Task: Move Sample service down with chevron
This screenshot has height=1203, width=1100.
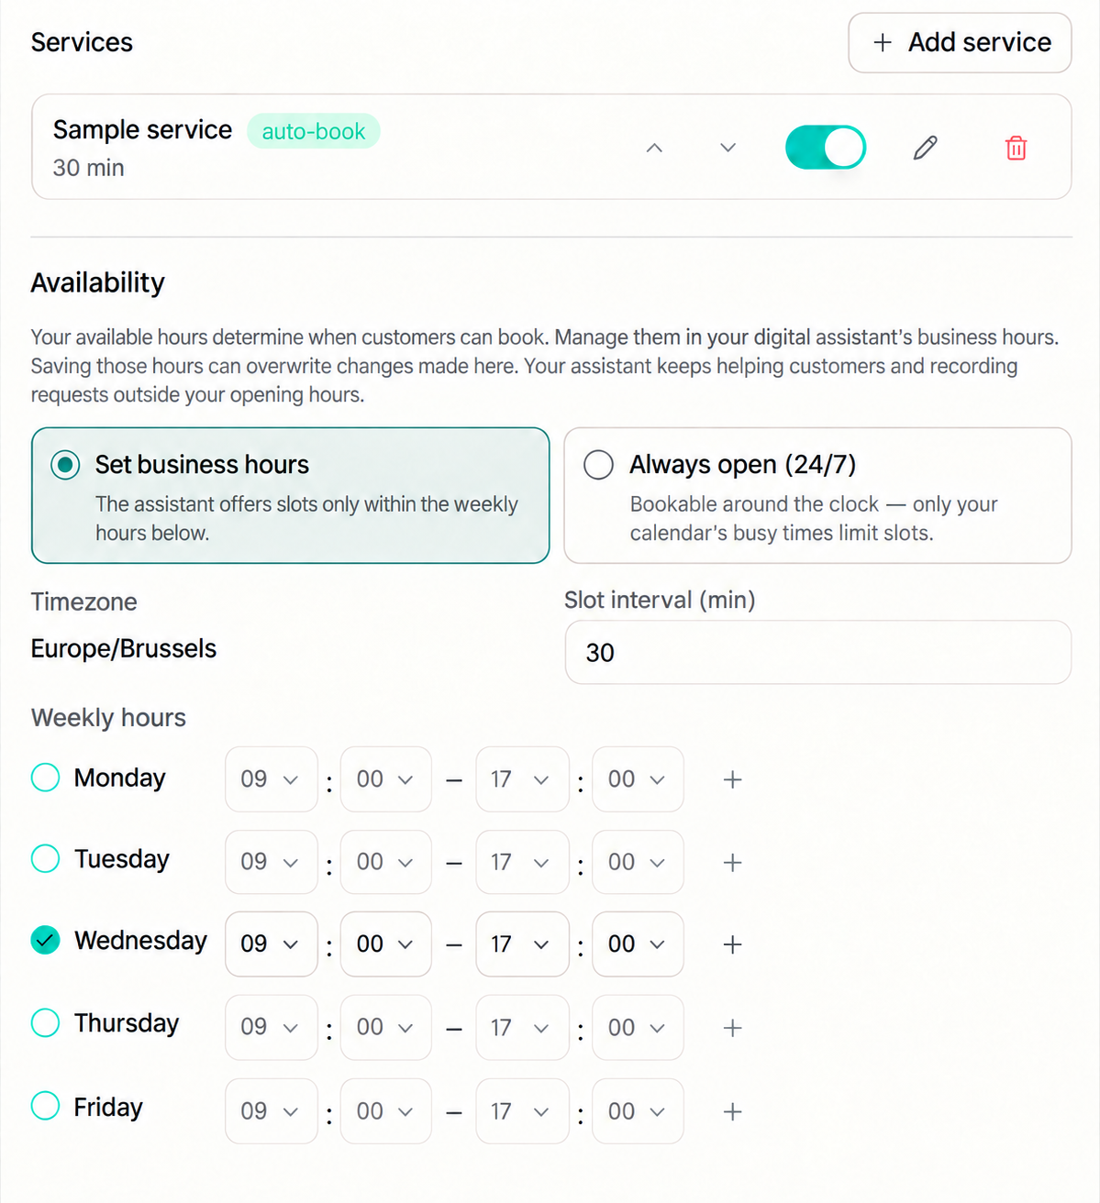Action: click(x=728, y=148)
